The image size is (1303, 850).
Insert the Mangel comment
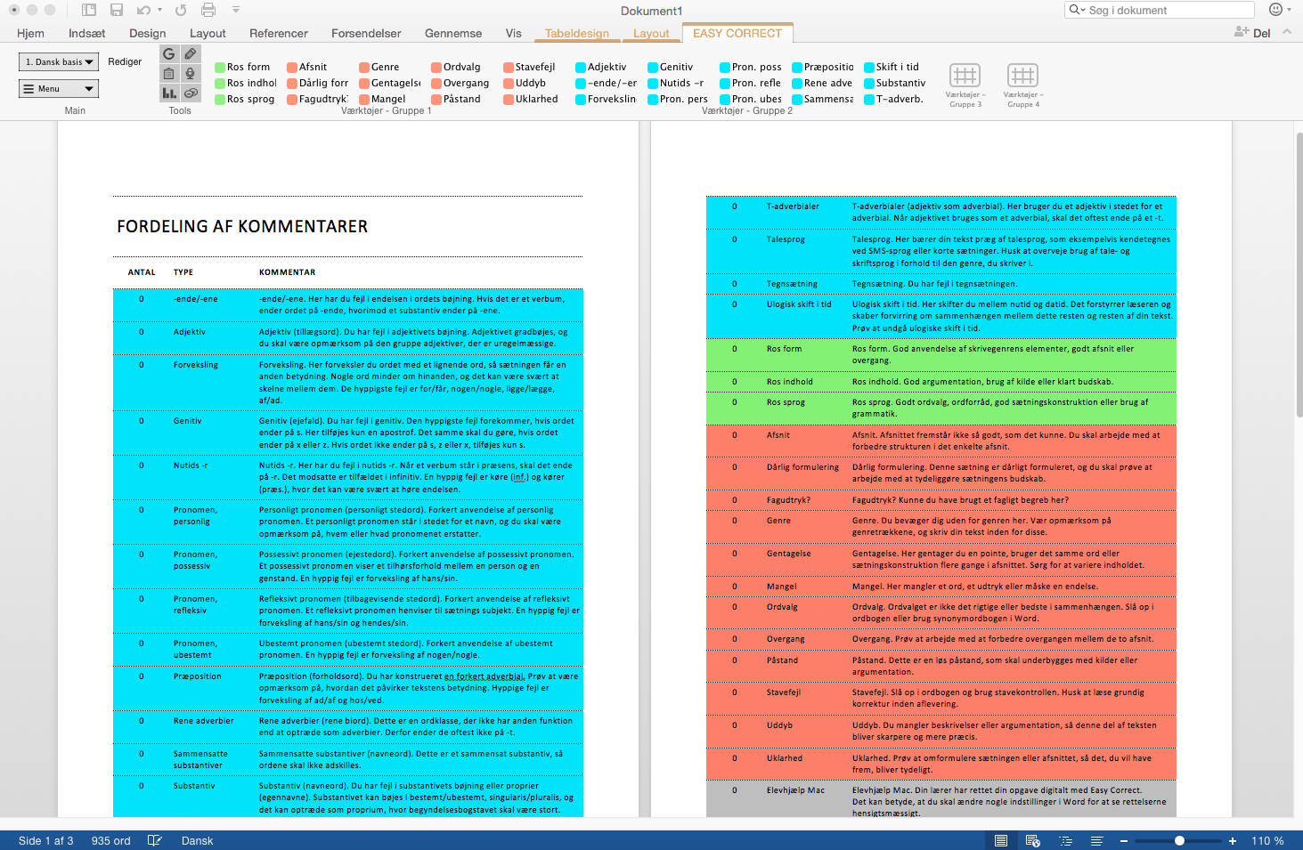coord(383,99)
